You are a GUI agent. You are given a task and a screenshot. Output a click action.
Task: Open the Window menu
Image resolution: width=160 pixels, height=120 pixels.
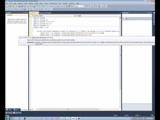[72, 4]
